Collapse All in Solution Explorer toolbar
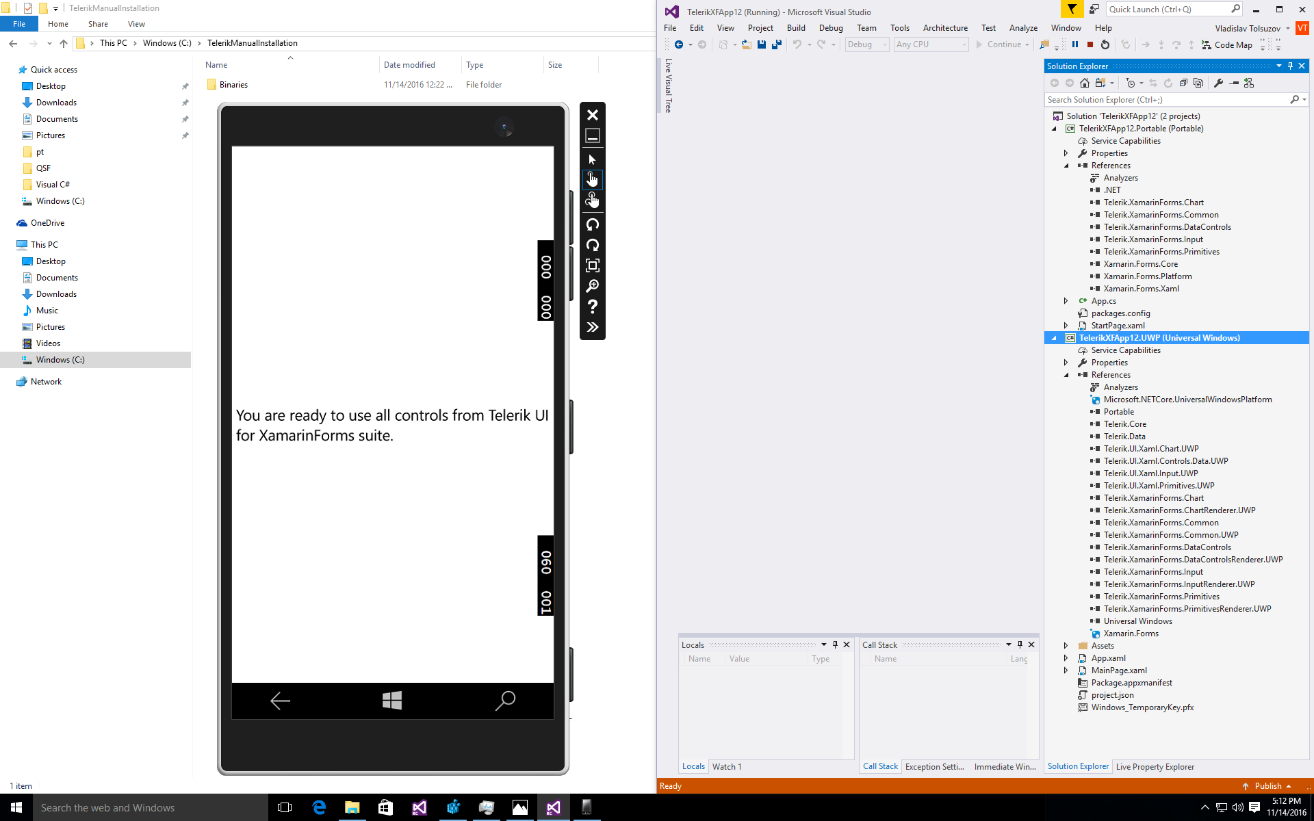The image size is (1314, 821). point(1183,83)
